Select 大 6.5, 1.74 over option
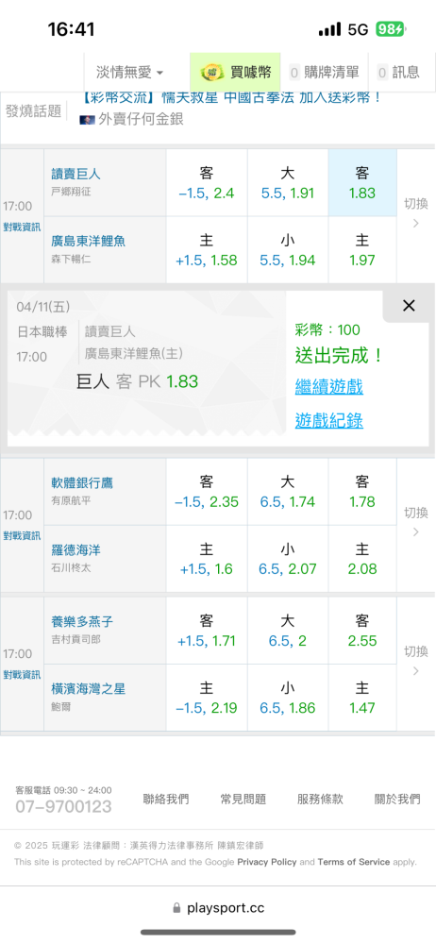436x944 pixels. [x=287, y=492]
